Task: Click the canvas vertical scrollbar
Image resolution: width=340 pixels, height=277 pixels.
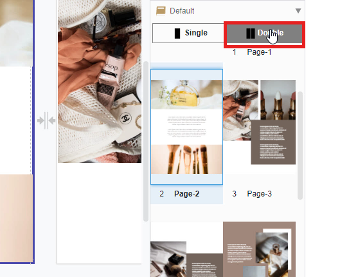Action: coord(146,142)
